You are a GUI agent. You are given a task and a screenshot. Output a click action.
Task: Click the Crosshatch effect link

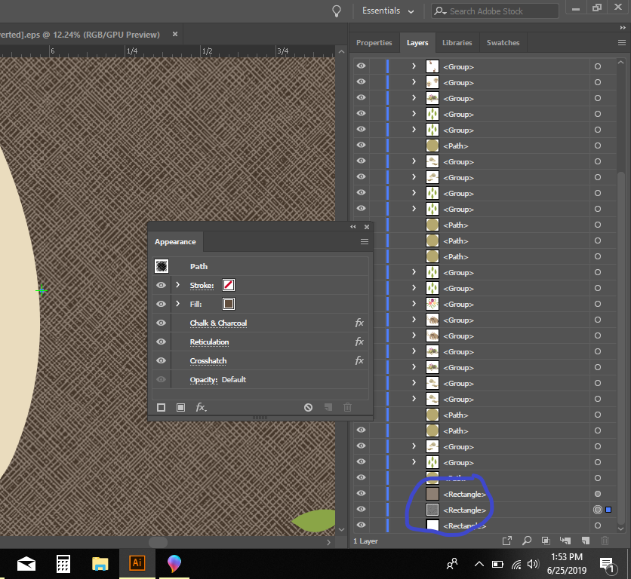(209, 360)
